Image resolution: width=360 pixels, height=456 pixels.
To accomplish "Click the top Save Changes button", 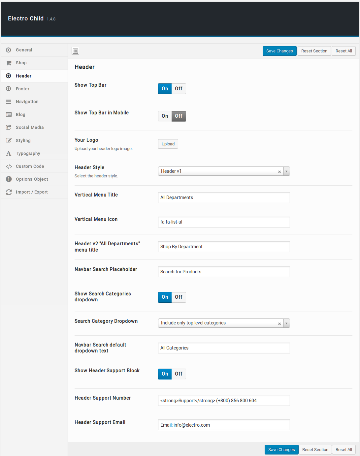I will point(279,51).
